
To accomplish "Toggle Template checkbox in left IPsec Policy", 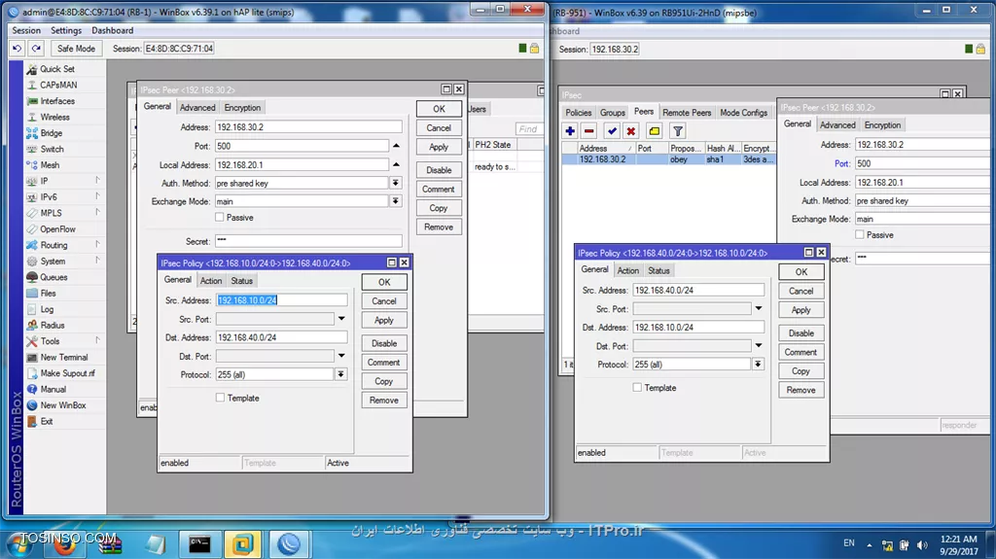I will click(220, 398).
